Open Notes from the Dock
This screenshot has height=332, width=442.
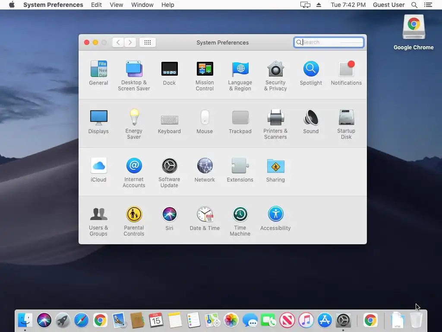pos(175,320)
